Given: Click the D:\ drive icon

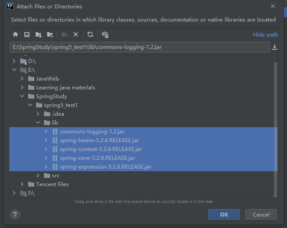Looking at the screenshot, I should [x=23, y=61].
